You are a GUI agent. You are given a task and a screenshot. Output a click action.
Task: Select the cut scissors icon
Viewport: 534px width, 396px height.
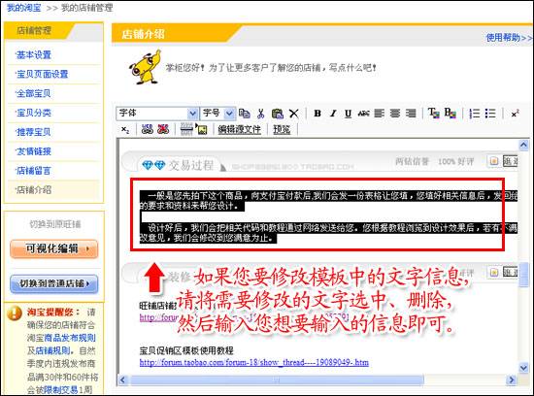pyautogui.click(x=261, y=114)
